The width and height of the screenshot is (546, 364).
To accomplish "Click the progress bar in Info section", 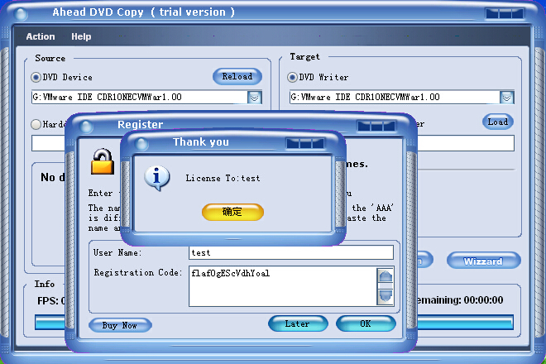I will tap(274, 323).
